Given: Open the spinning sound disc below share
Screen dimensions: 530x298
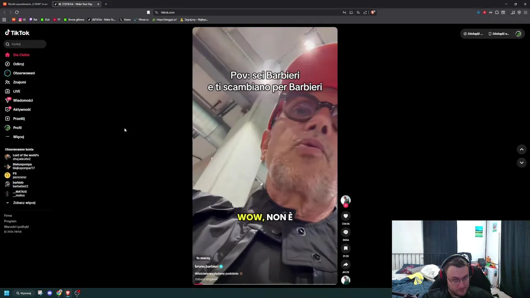Looking at the screenshot, I should pos(346,280).
